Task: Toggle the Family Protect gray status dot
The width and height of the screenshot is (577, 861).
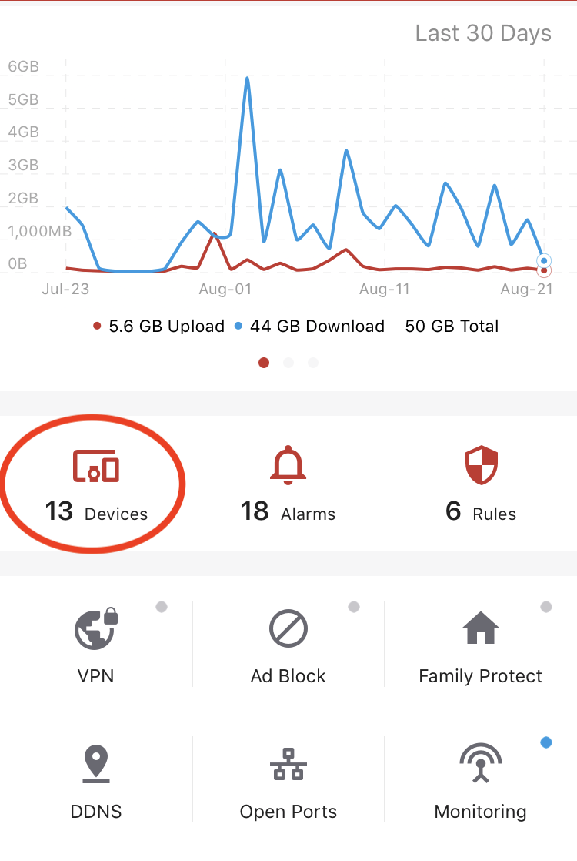Action: [545, 607]
